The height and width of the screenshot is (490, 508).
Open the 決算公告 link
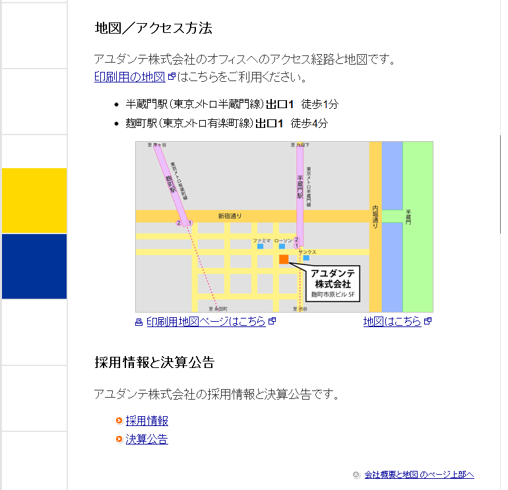click(146, 439)
